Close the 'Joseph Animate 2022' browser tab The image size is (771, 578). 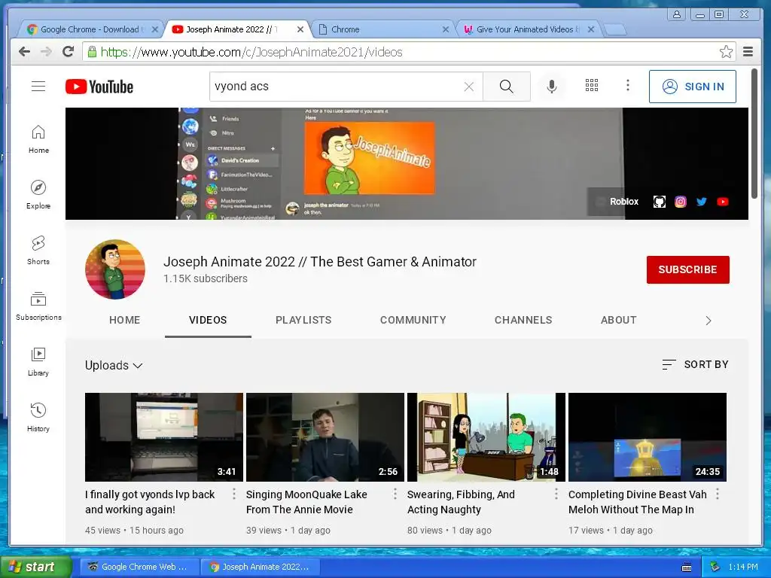point(300,29)
